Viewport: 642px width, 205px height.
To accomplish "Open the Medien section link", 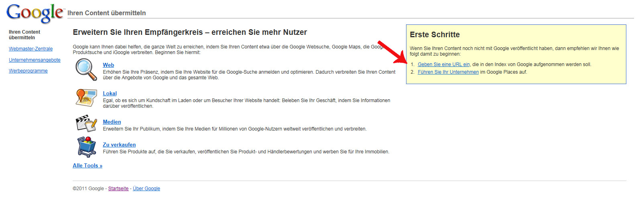I will [112, 122].
